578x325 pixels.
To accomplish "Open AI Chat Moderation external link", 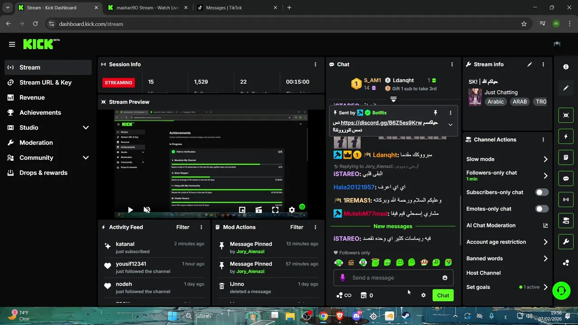I will [x=545, y=225].
